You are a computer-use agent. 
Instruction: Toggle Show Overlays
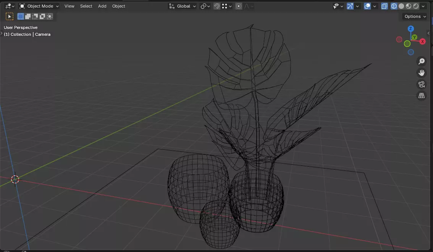pos(367,6)
